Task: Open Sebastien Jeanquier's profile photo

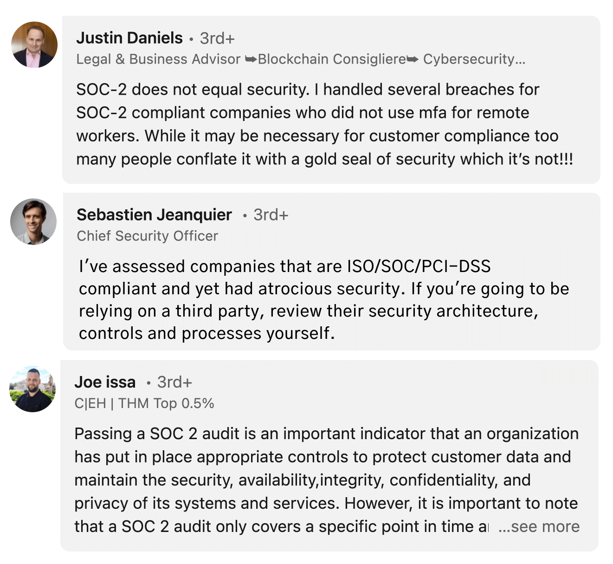Action: point(33,221)
